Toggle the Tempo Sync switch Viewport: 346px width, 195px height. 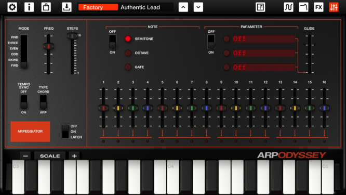point(23,102)
